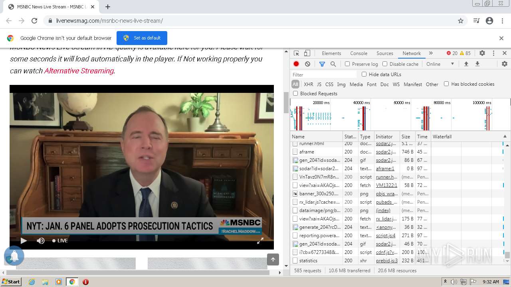Viewport: 511px width, 287px height.
Task: Stop recording the network log
Action: click(296, 64)
